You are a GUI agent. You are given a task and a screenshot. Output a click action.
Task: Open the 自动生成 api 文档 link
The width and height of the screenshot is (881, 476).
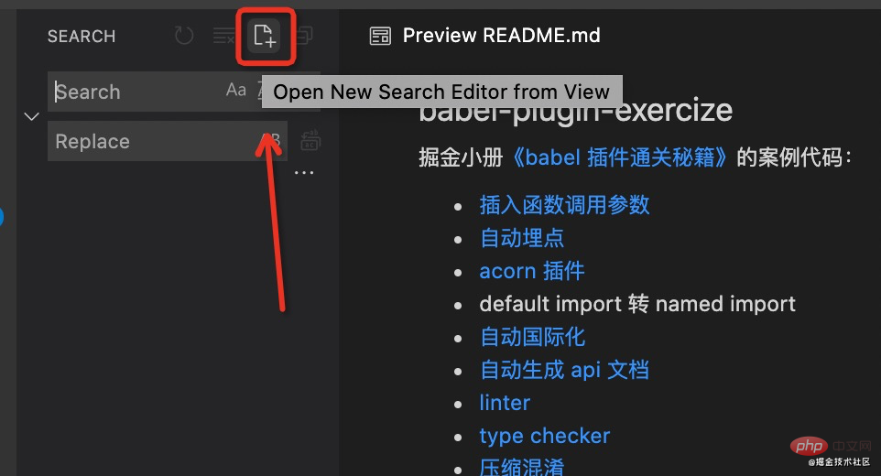[564, 370]
